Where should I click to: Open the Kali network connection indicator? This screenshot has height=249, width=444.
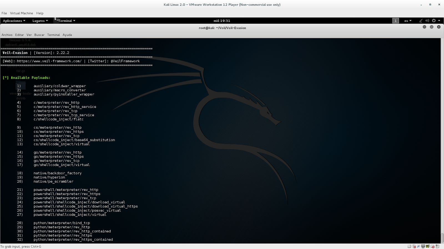point(421,21)
